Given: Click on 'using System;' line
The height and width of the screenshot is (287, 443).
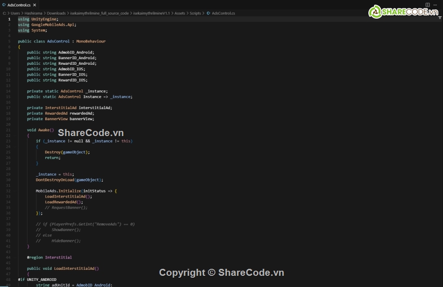Looking at the screenshot, I should click(x=33, y=30).
